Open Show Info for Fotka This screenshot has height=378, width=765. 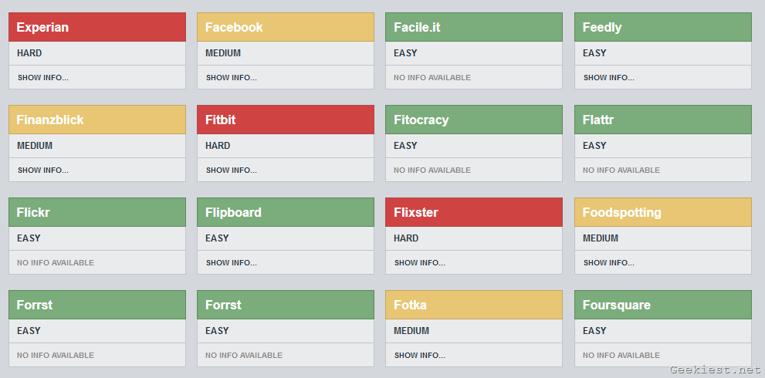420,355
